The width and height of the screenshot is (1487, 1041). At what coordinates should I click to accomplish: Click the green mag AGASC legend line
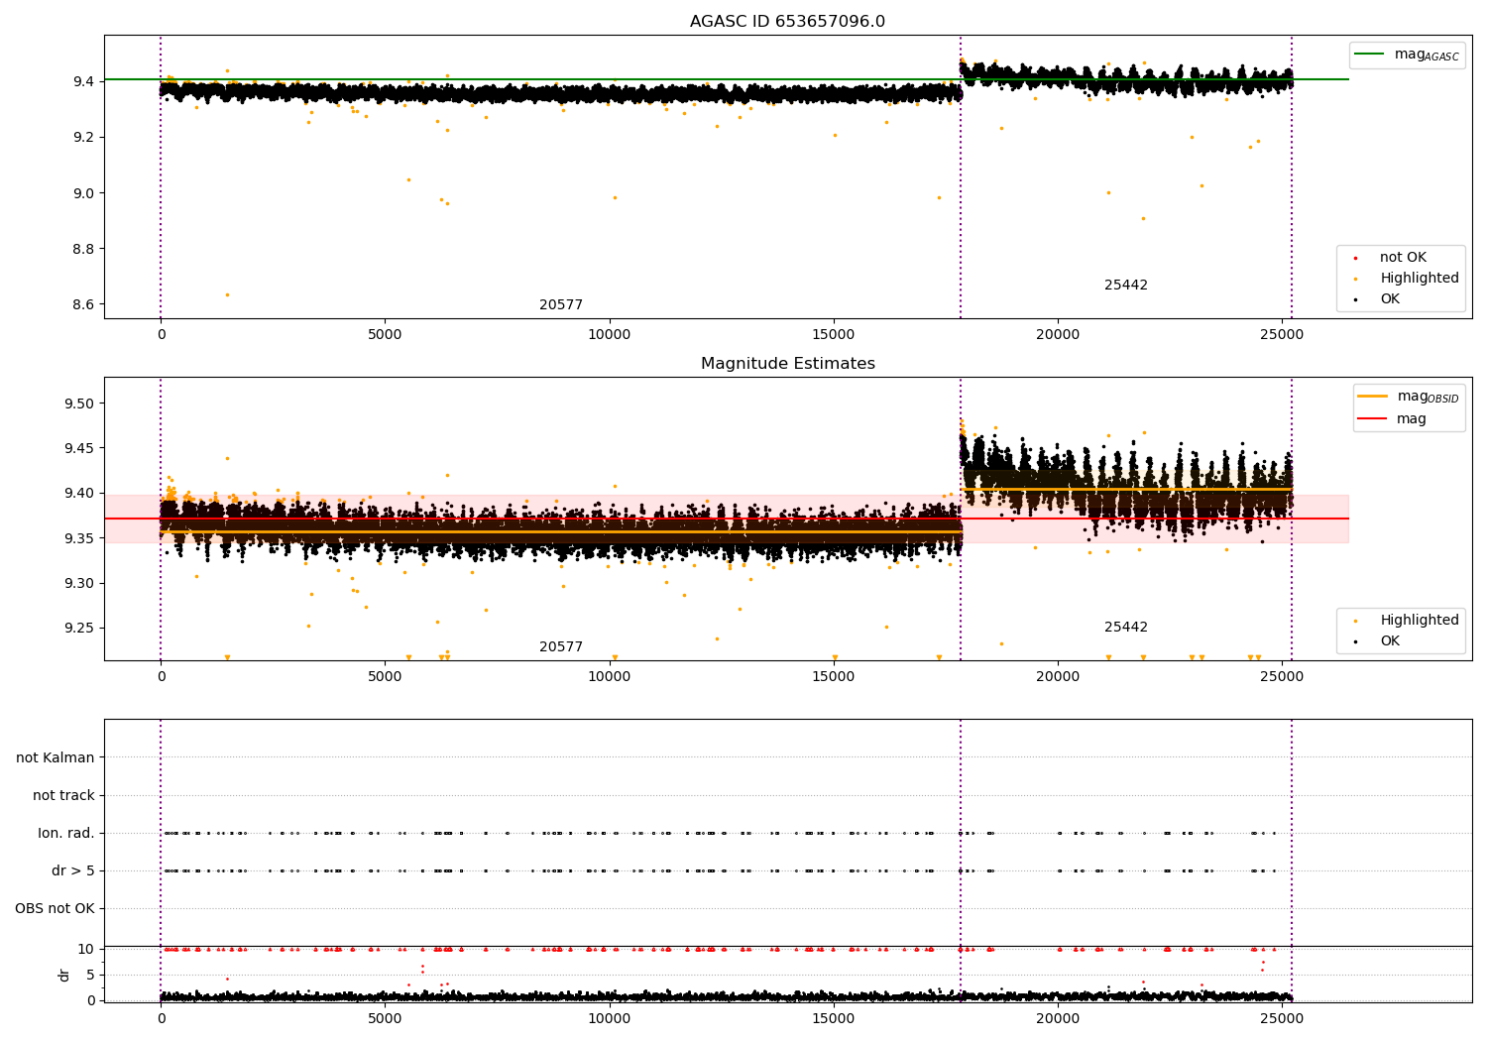coord(1369,54)
